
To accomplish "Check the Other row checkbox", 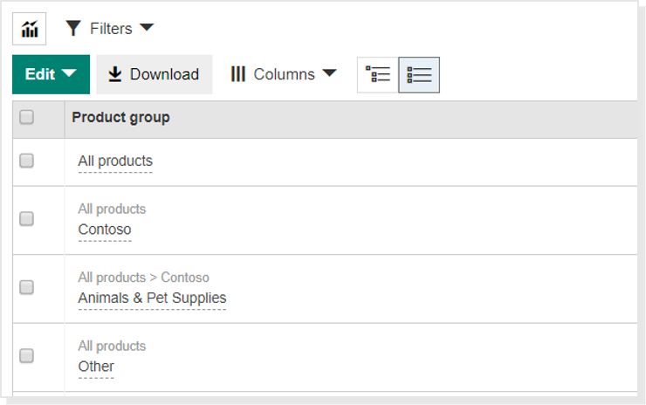I will pyautogui.click(x=27, y=355).
